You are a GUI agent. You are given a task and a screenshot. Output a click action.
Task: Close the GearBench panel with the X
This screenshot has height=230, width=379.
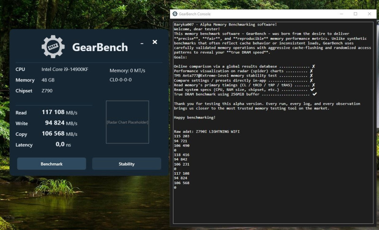(155, 42)
